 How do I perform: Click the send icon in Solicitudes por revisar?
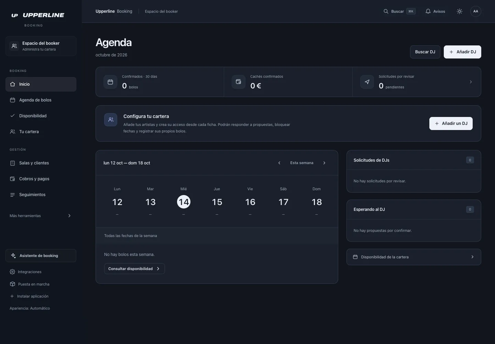367,82
